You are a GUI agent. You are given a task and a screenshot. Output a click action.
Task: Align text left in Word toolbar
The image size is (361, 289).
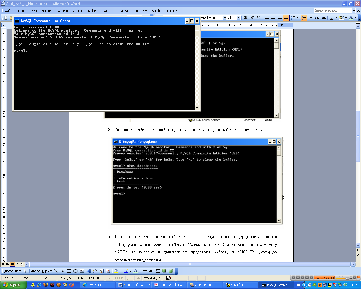coord(267,17)
